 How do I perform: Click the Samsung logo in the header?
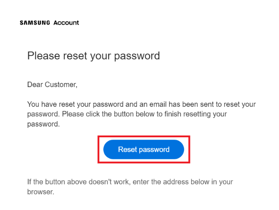point(35,23)
